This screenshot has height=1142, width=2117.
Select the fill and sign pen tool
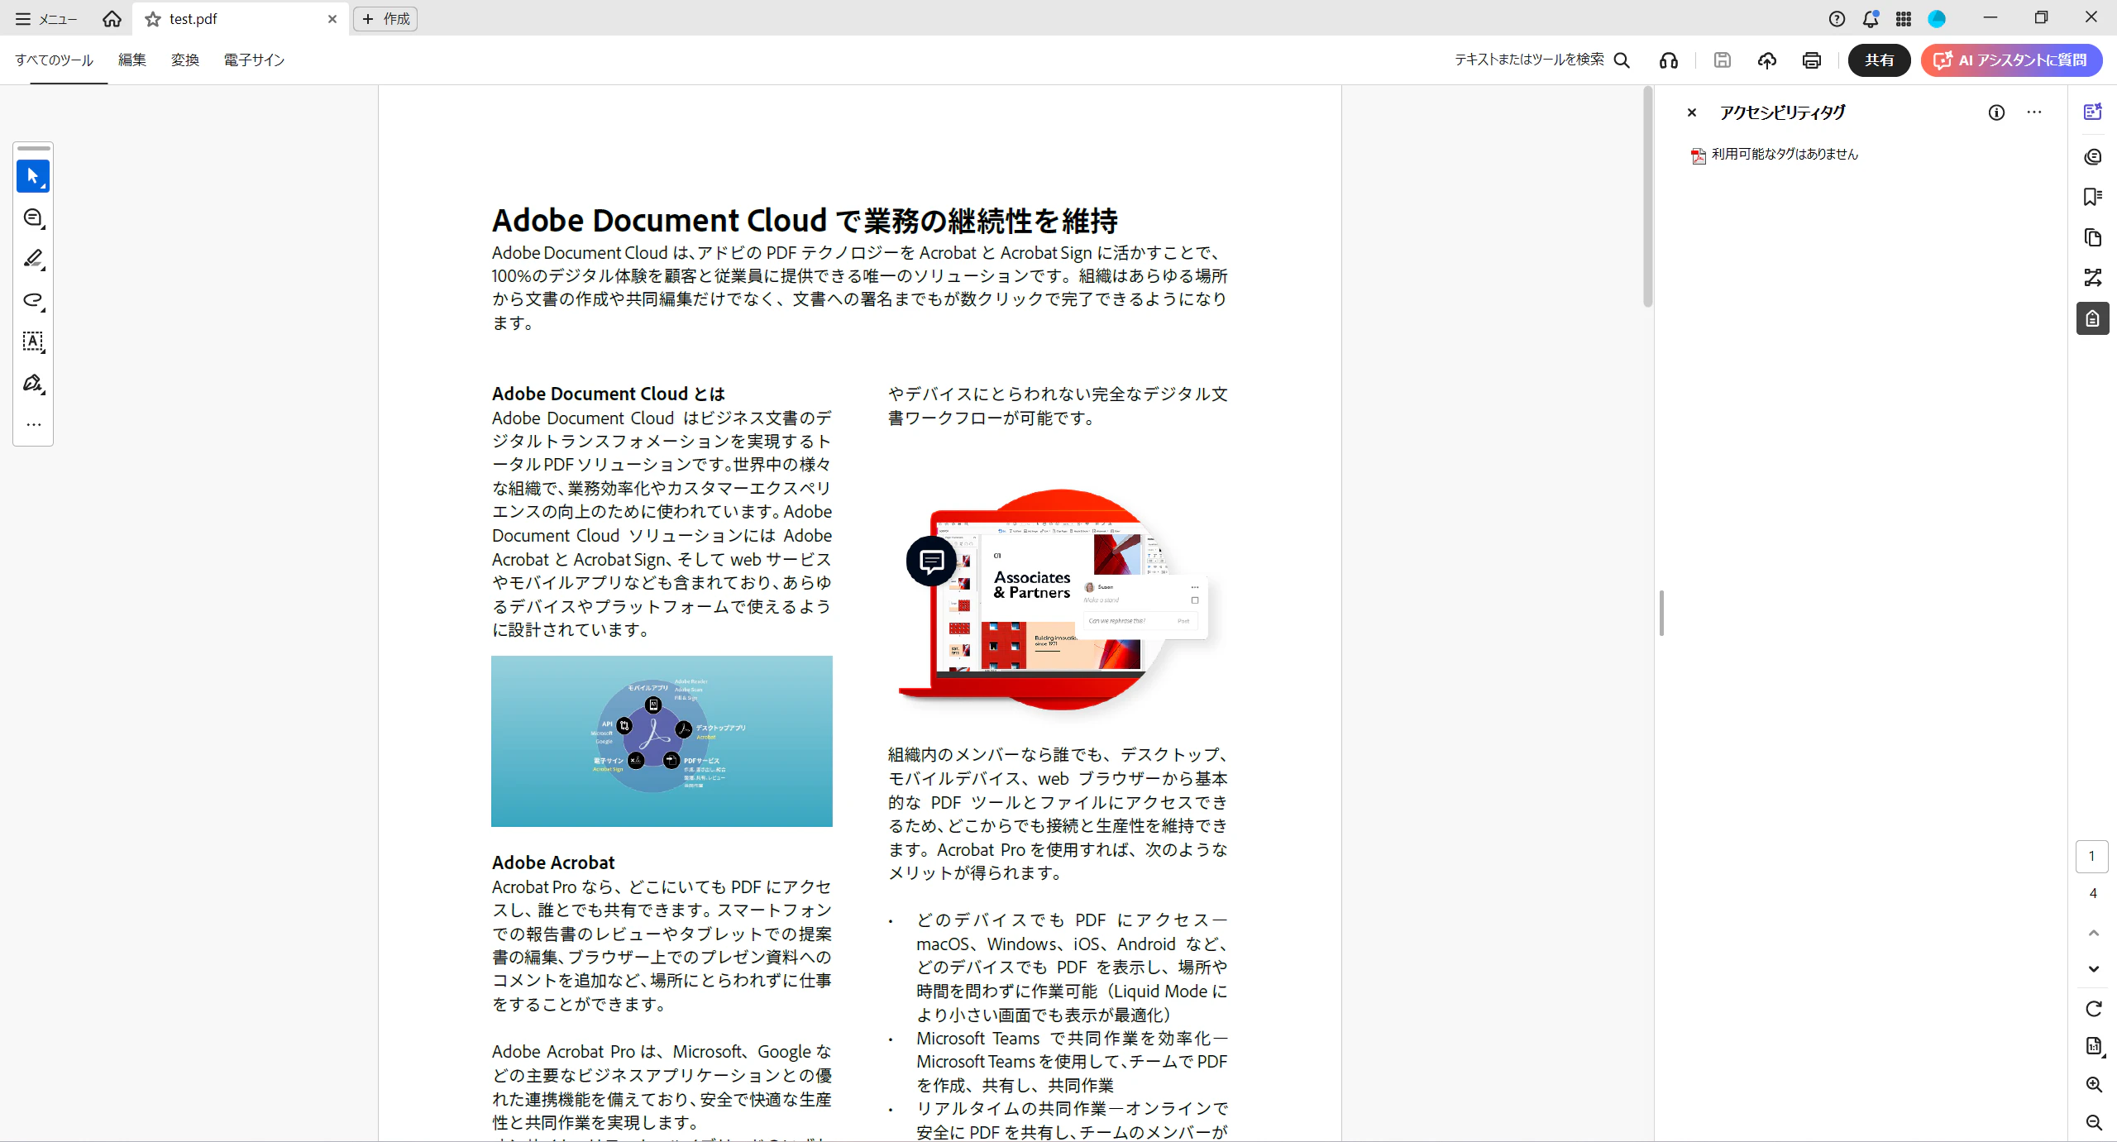coord(33,383)
